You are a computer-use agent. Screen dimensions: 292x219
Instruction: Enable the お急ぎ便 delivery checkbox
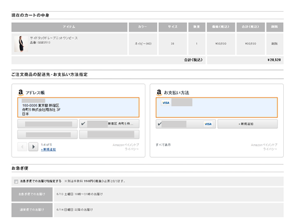point(16,182)
